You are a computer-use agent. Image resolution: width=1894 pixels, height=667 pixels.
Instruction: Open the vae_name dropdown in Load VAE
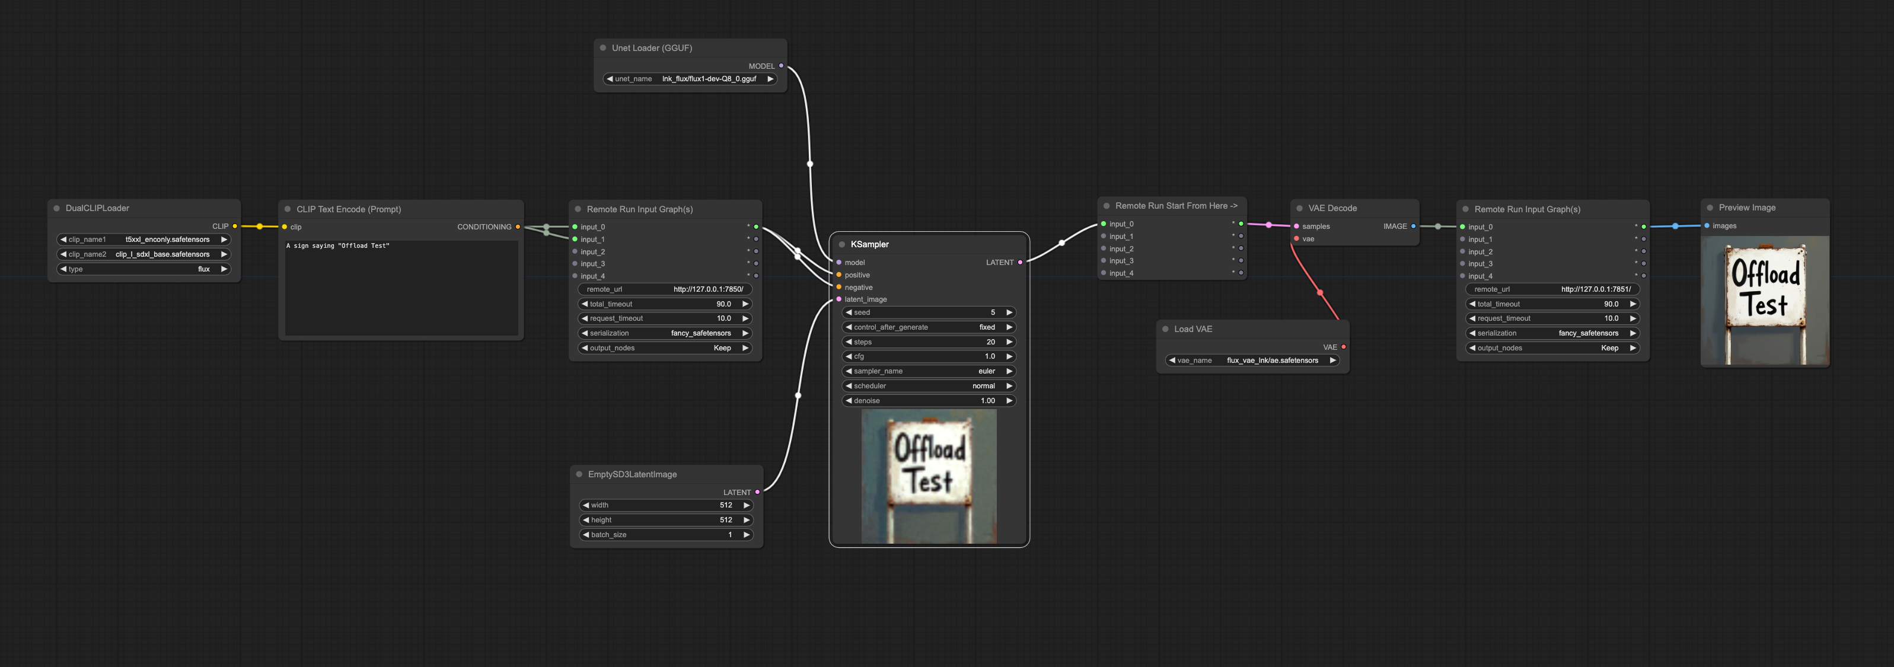[x=1253, y=360]
